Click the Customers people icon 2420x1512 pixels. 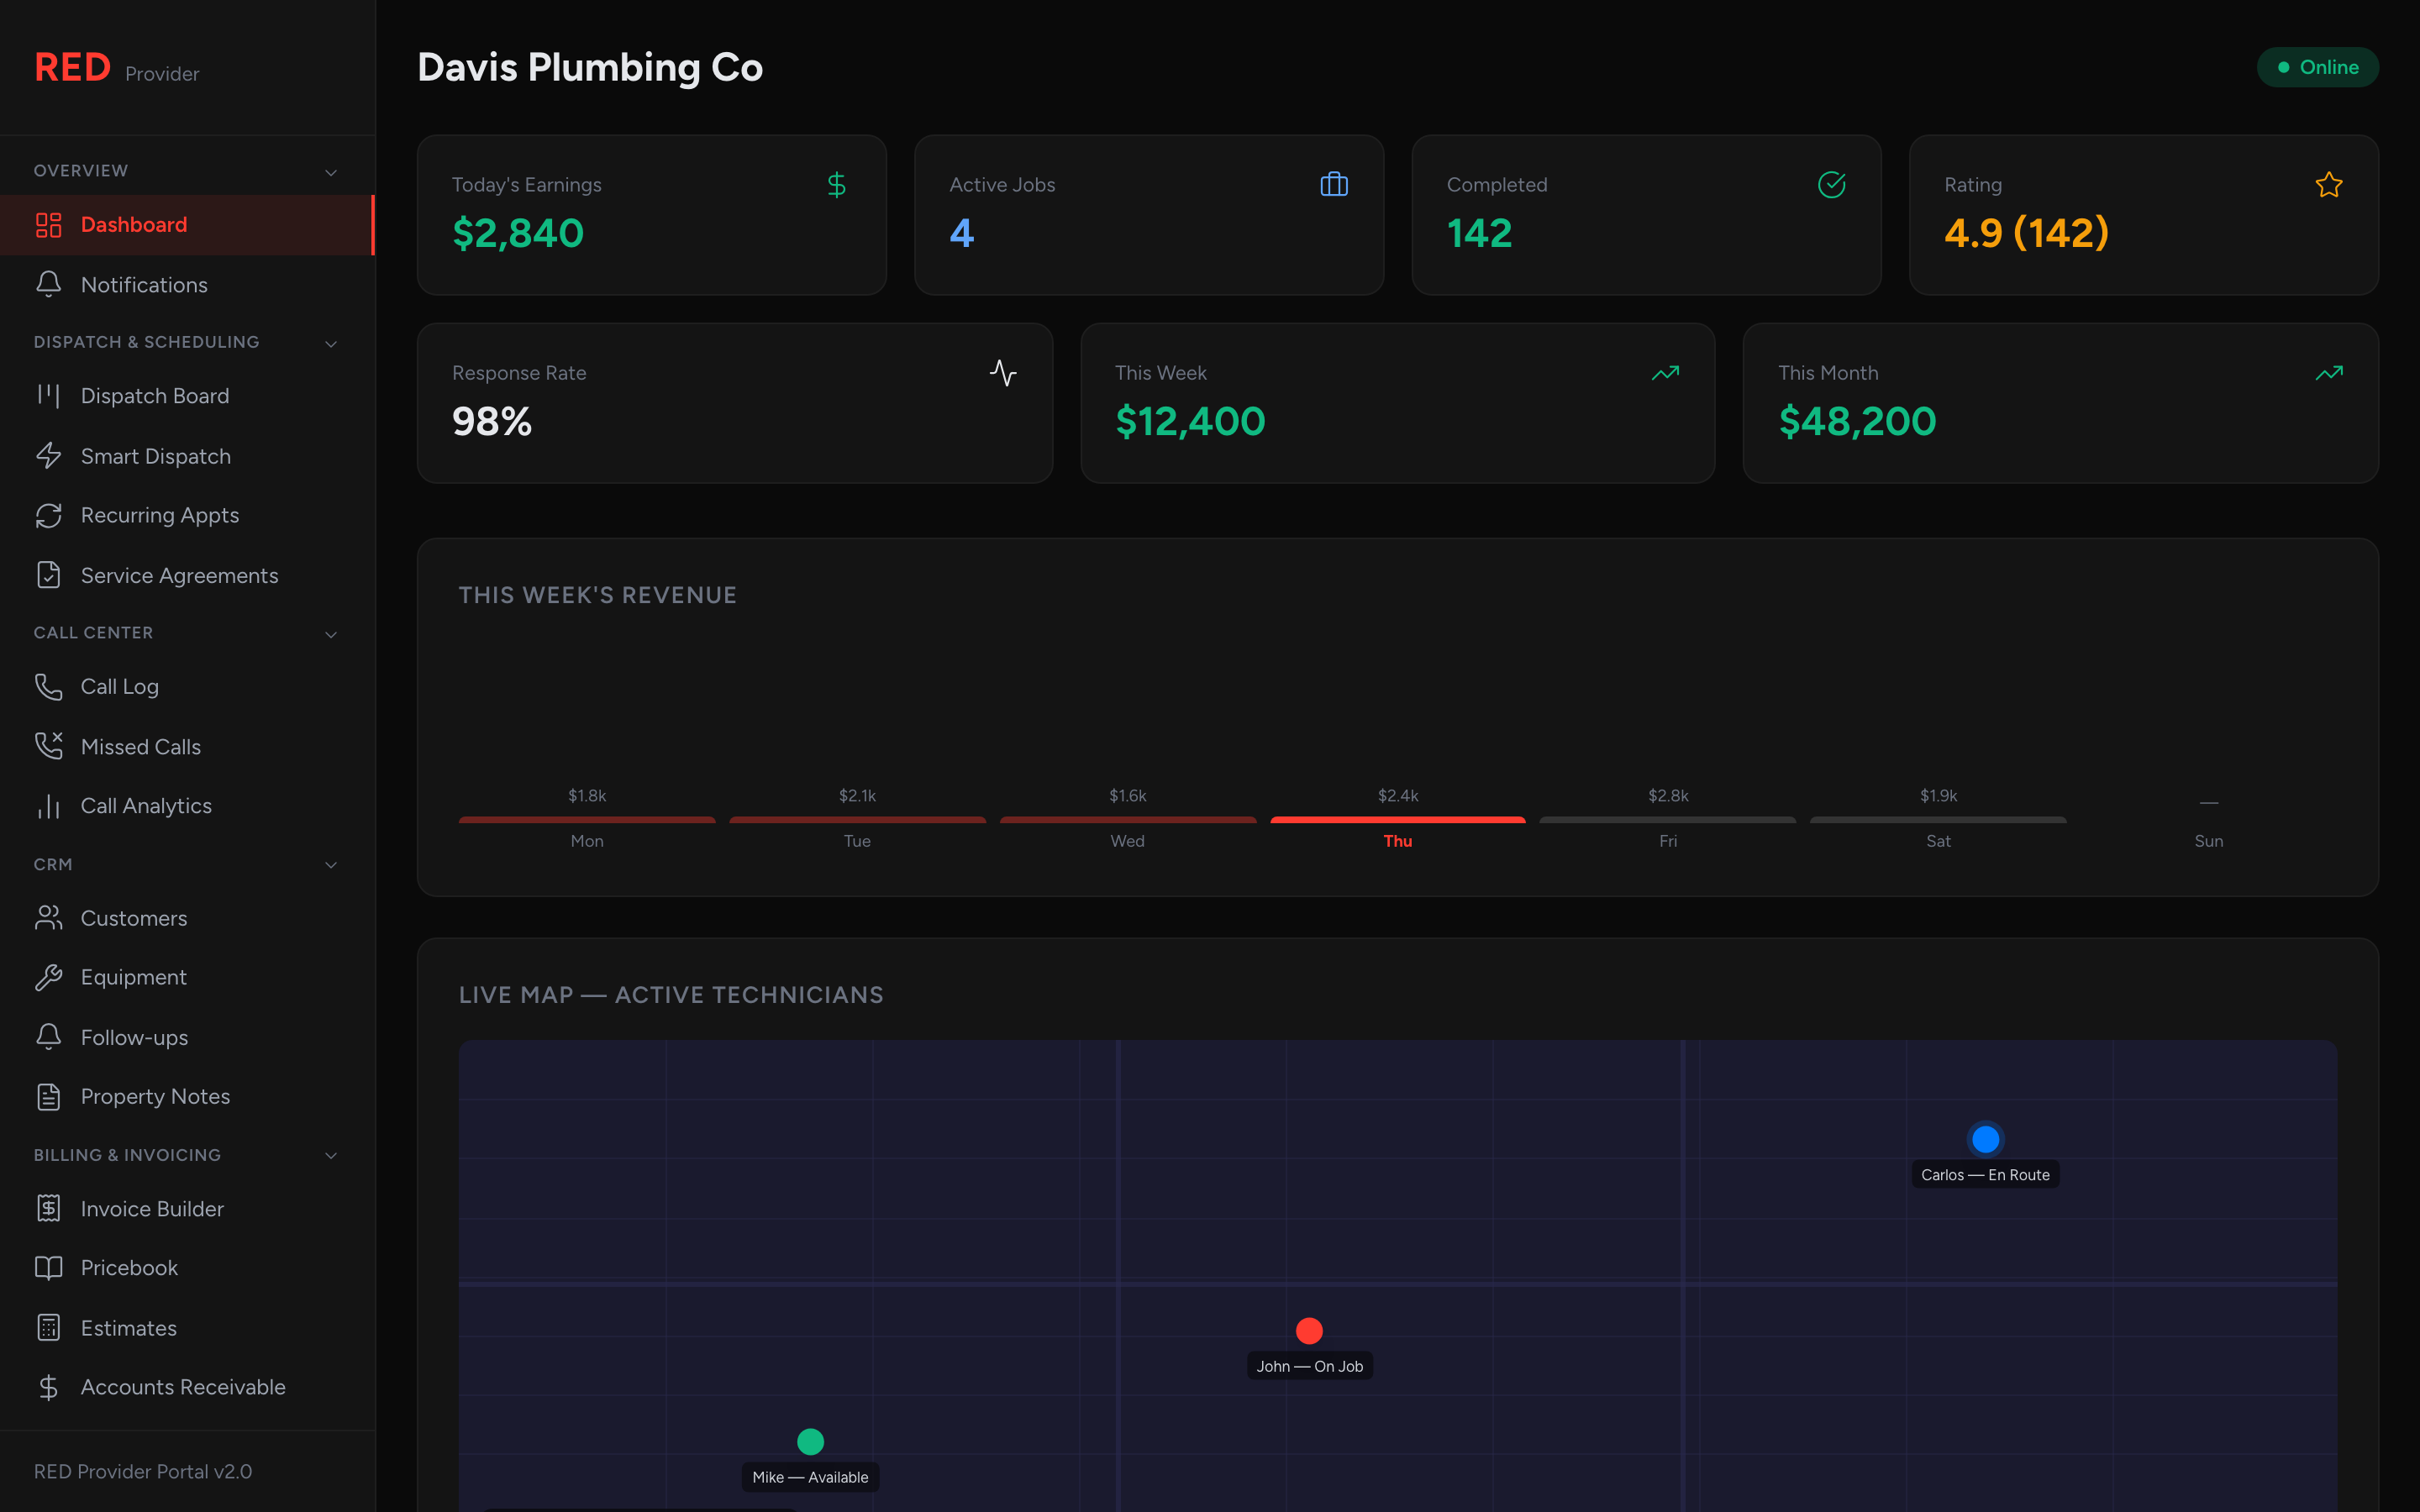click(48, 918)
